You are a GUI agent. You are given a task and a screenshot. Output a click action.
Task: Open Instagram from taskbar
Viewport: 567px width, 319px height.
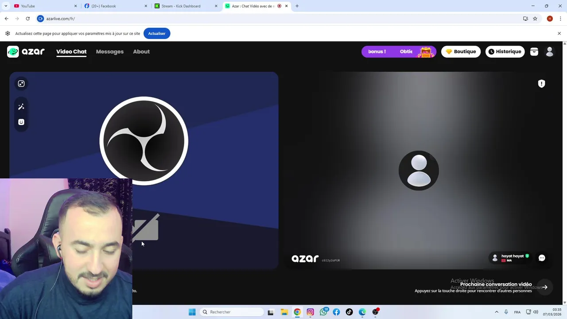pos(311,312)
